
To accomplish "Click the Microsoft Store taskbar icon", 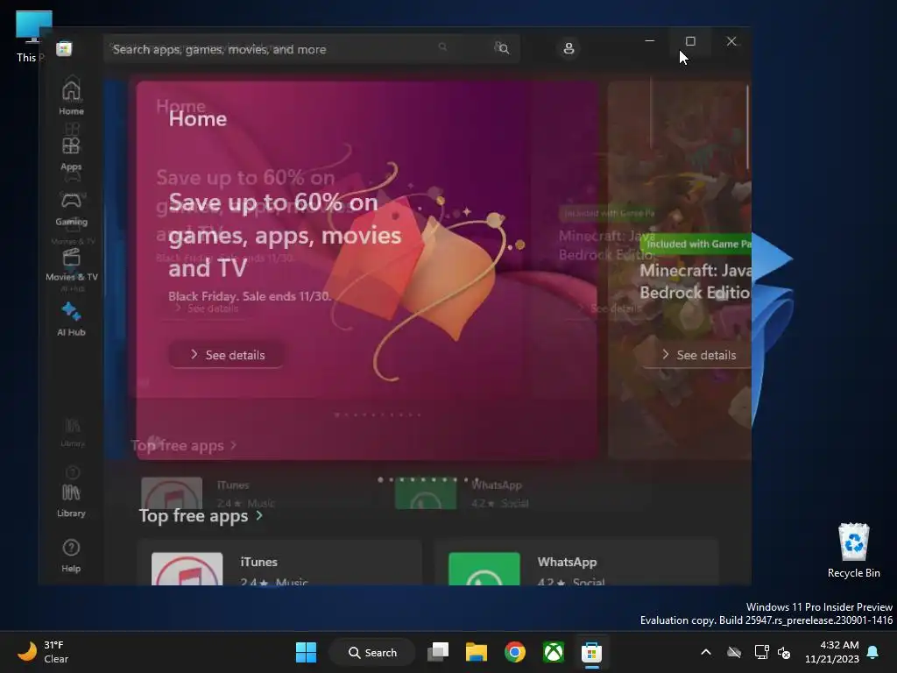I will (x=591, y=652).
